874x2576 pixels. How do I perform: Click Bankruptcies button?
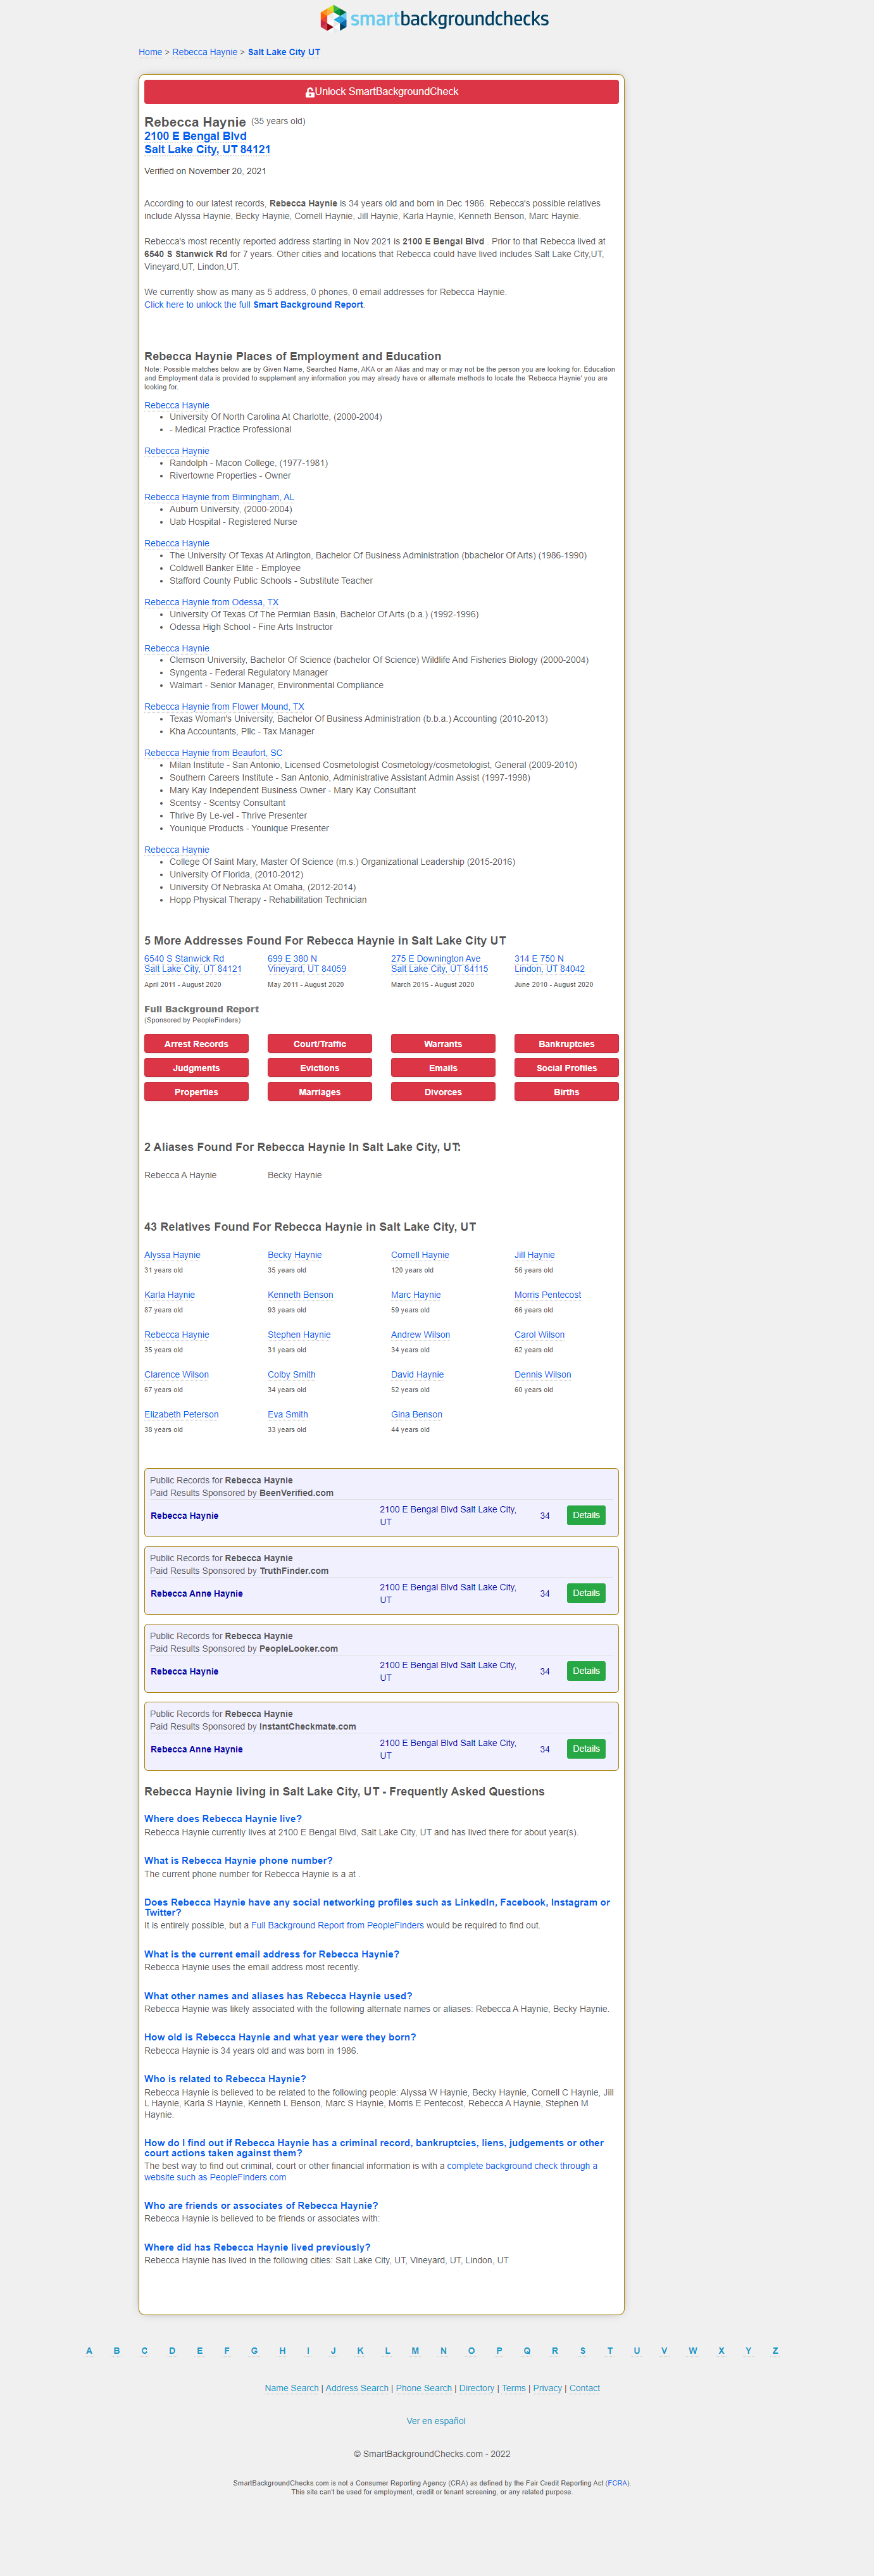coord(567,1044)
